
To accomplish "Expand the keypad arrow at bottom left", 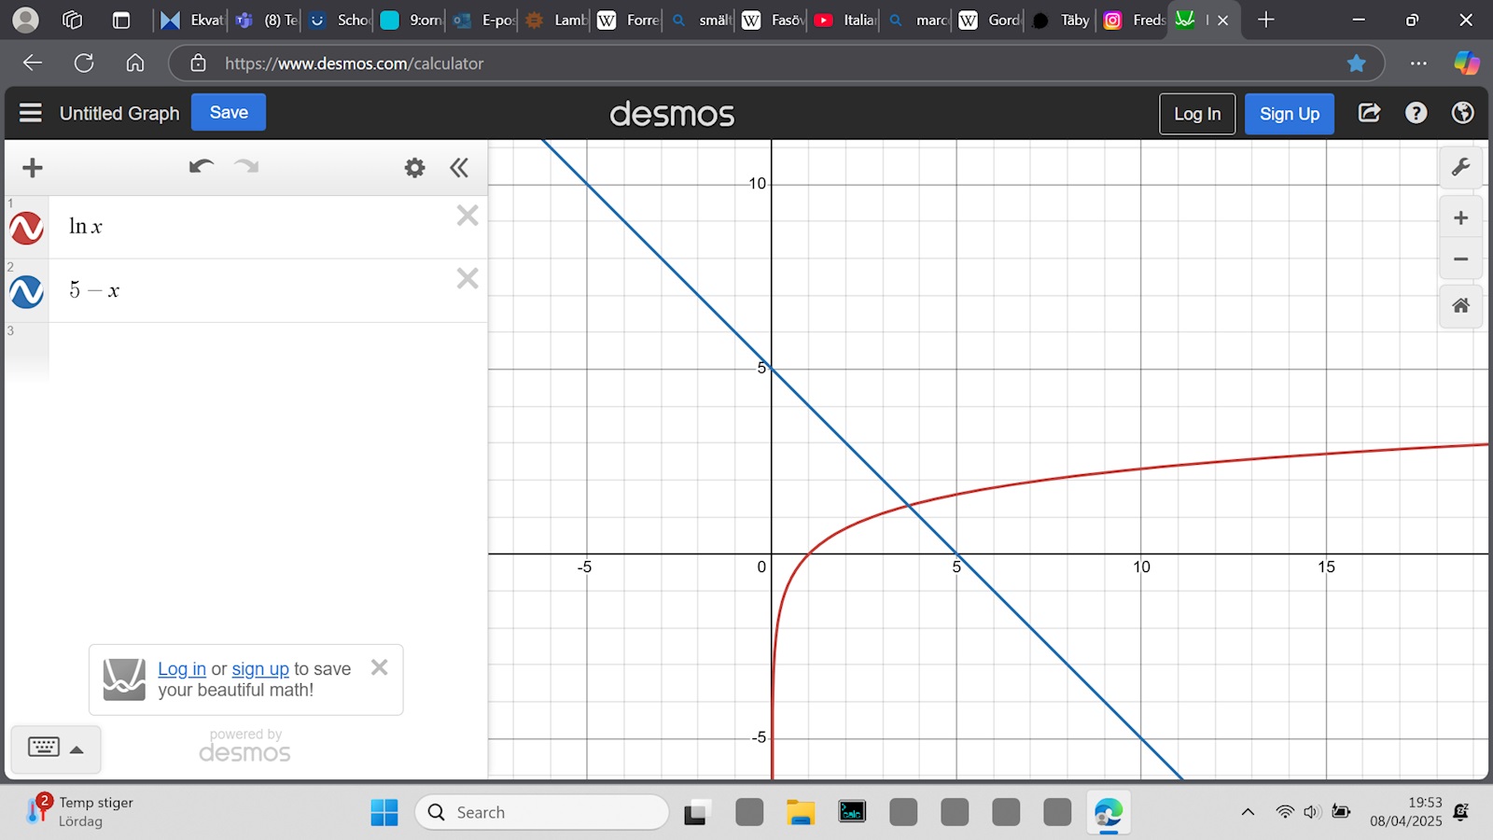I will [x=77, y=749].
